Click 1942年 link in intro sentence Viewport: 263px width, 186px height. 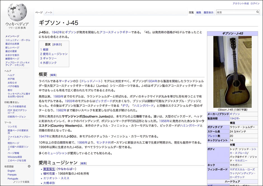click(x=57, y=32)
